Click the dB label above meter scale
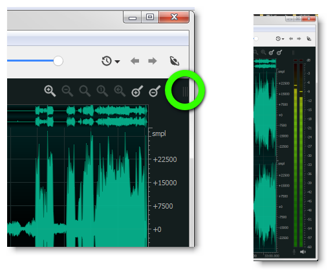Screen dimensions: 333x276 pyautogui.click(x=308, y=60)
